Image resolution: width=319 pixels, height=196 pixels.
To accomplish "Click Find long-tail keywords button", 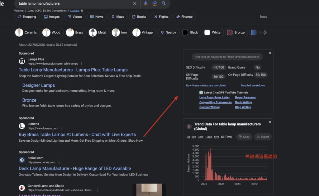I will pyautogui.click(x=227, y=57).
